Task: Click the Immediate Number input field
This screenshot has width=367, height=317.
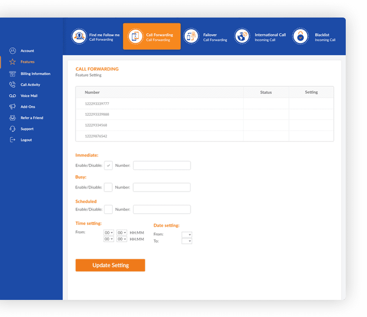Action: [x=162, y=165]
